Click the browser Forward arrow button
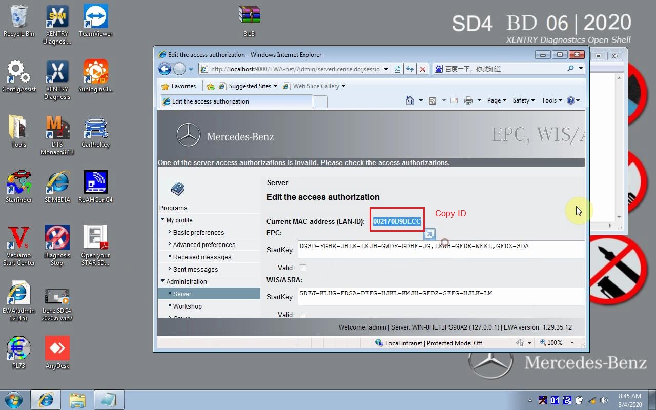Image resolution: width=656 pixels, height=410 pixels. click(179, 69)
